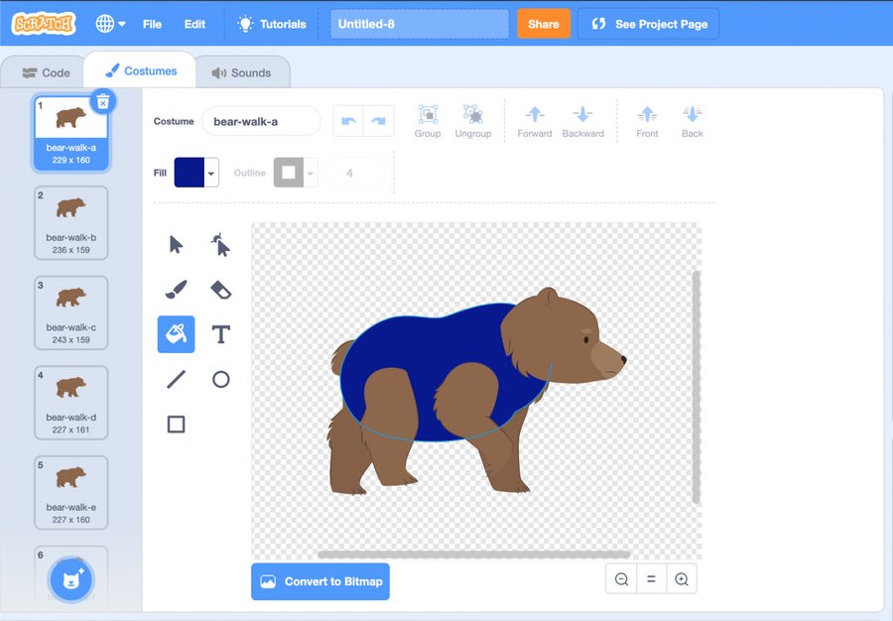Viewport: 893px width, 621px height.
Task: Open the File menu
Action: [x=152, y=24]
